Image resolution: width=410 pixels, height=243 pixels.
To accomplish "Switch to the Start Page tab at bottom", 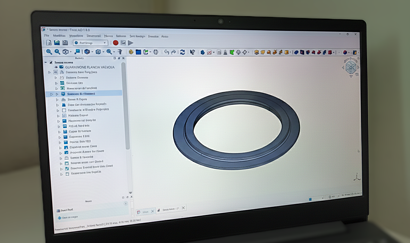I will coord(145,211).
